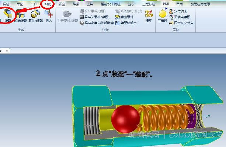
Task: Click the 输出零件 export part command
Action: (x=124, y=17)
